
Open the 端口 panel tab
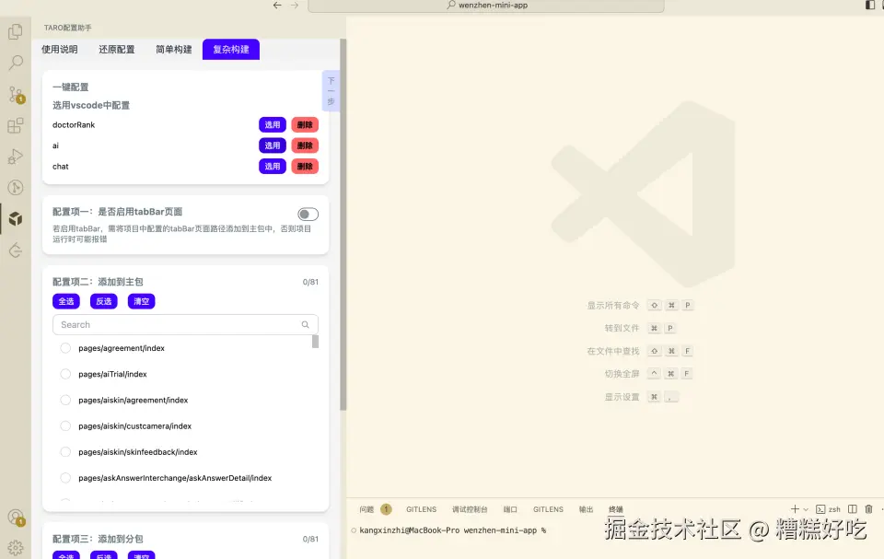[x=510, y=509]
